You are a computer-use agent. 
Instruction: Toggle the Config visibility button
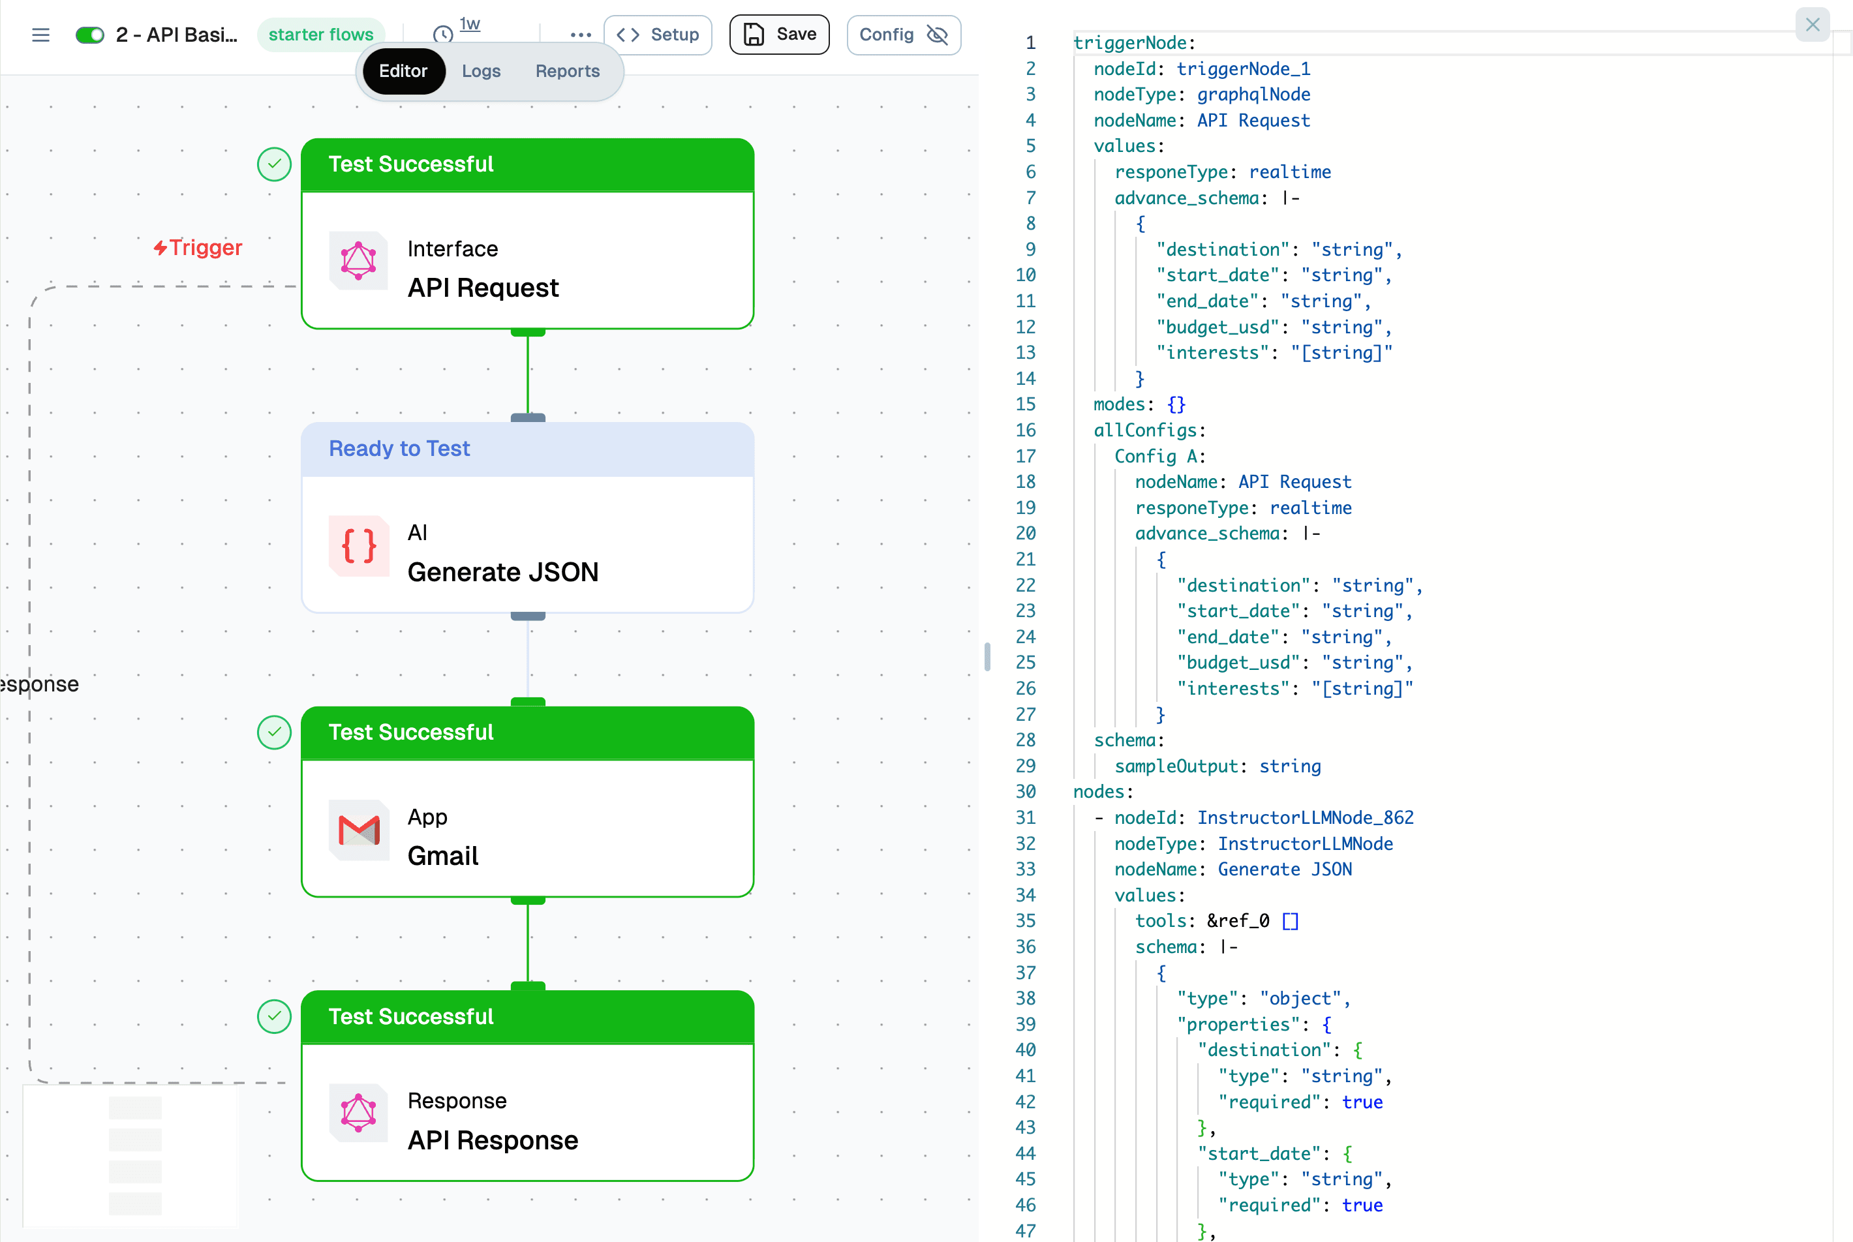click(904, 35)
